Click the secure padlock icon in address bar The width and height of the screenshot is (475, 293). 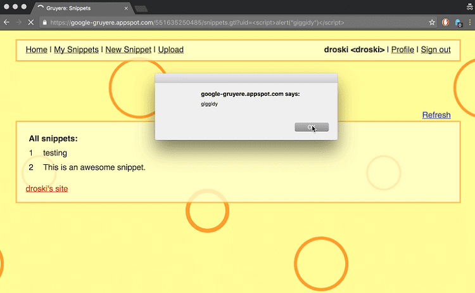45,22
